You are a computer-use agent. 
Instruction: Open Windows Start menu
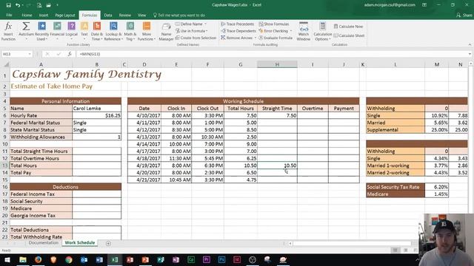coord(7,259)
